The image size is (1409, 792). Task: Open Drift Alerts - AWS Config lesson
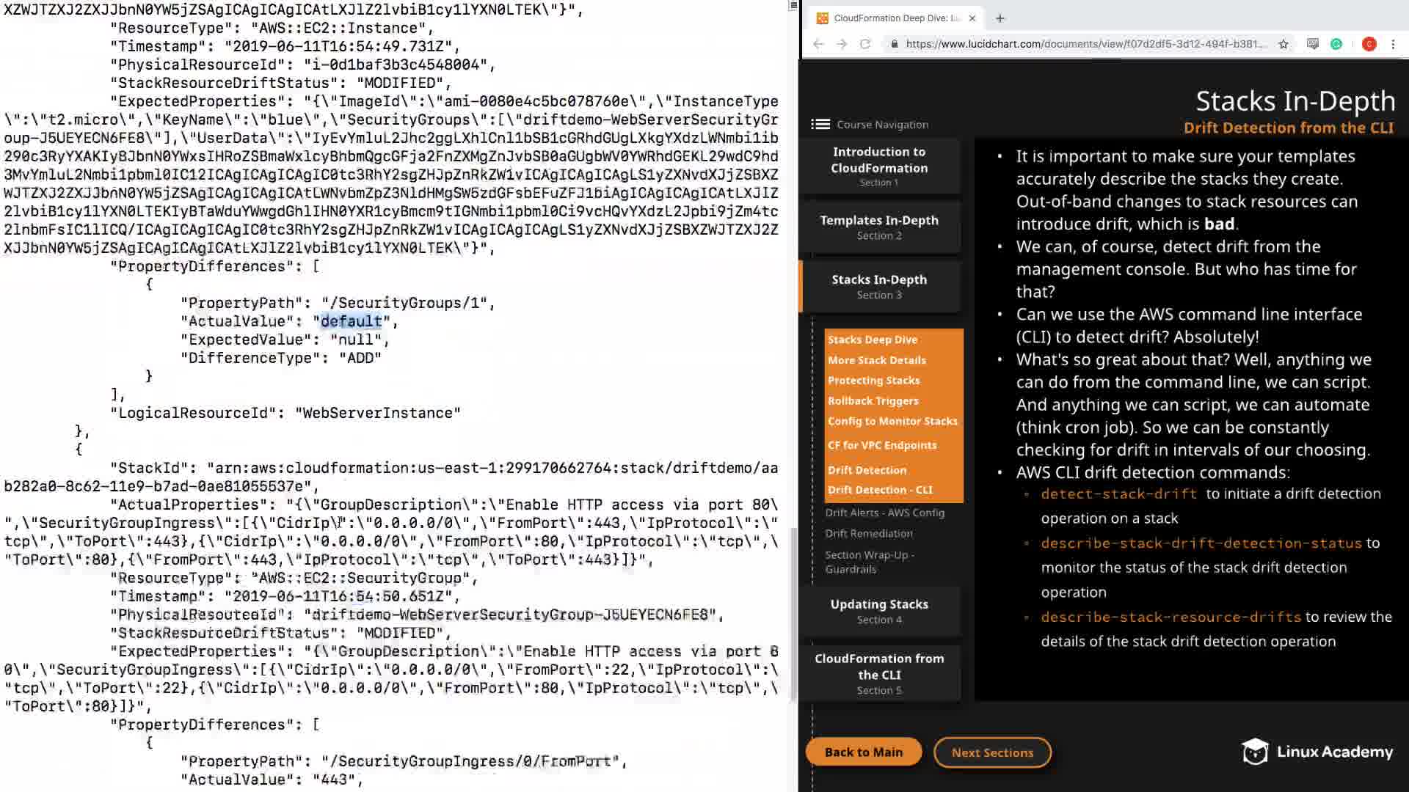point(884,513)
